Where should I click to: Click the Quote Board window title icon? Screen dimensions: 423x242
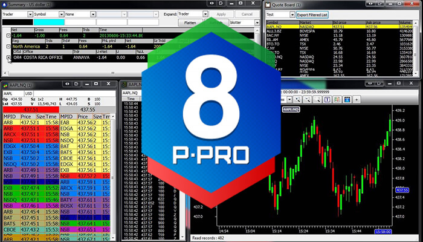(x=268, y=5)
